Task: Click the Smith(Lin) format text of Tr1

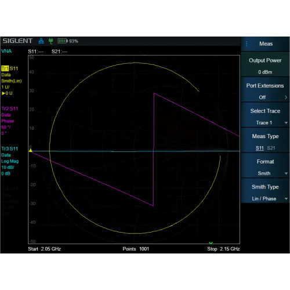Action: click(x=12, y=81)
